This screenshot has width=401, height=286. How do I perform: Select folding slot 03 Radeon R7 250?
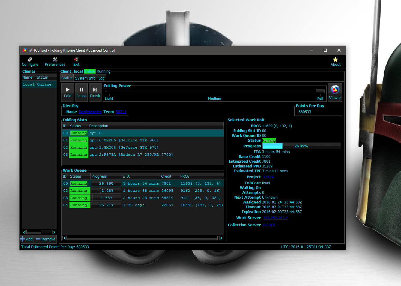coord(143,155)
